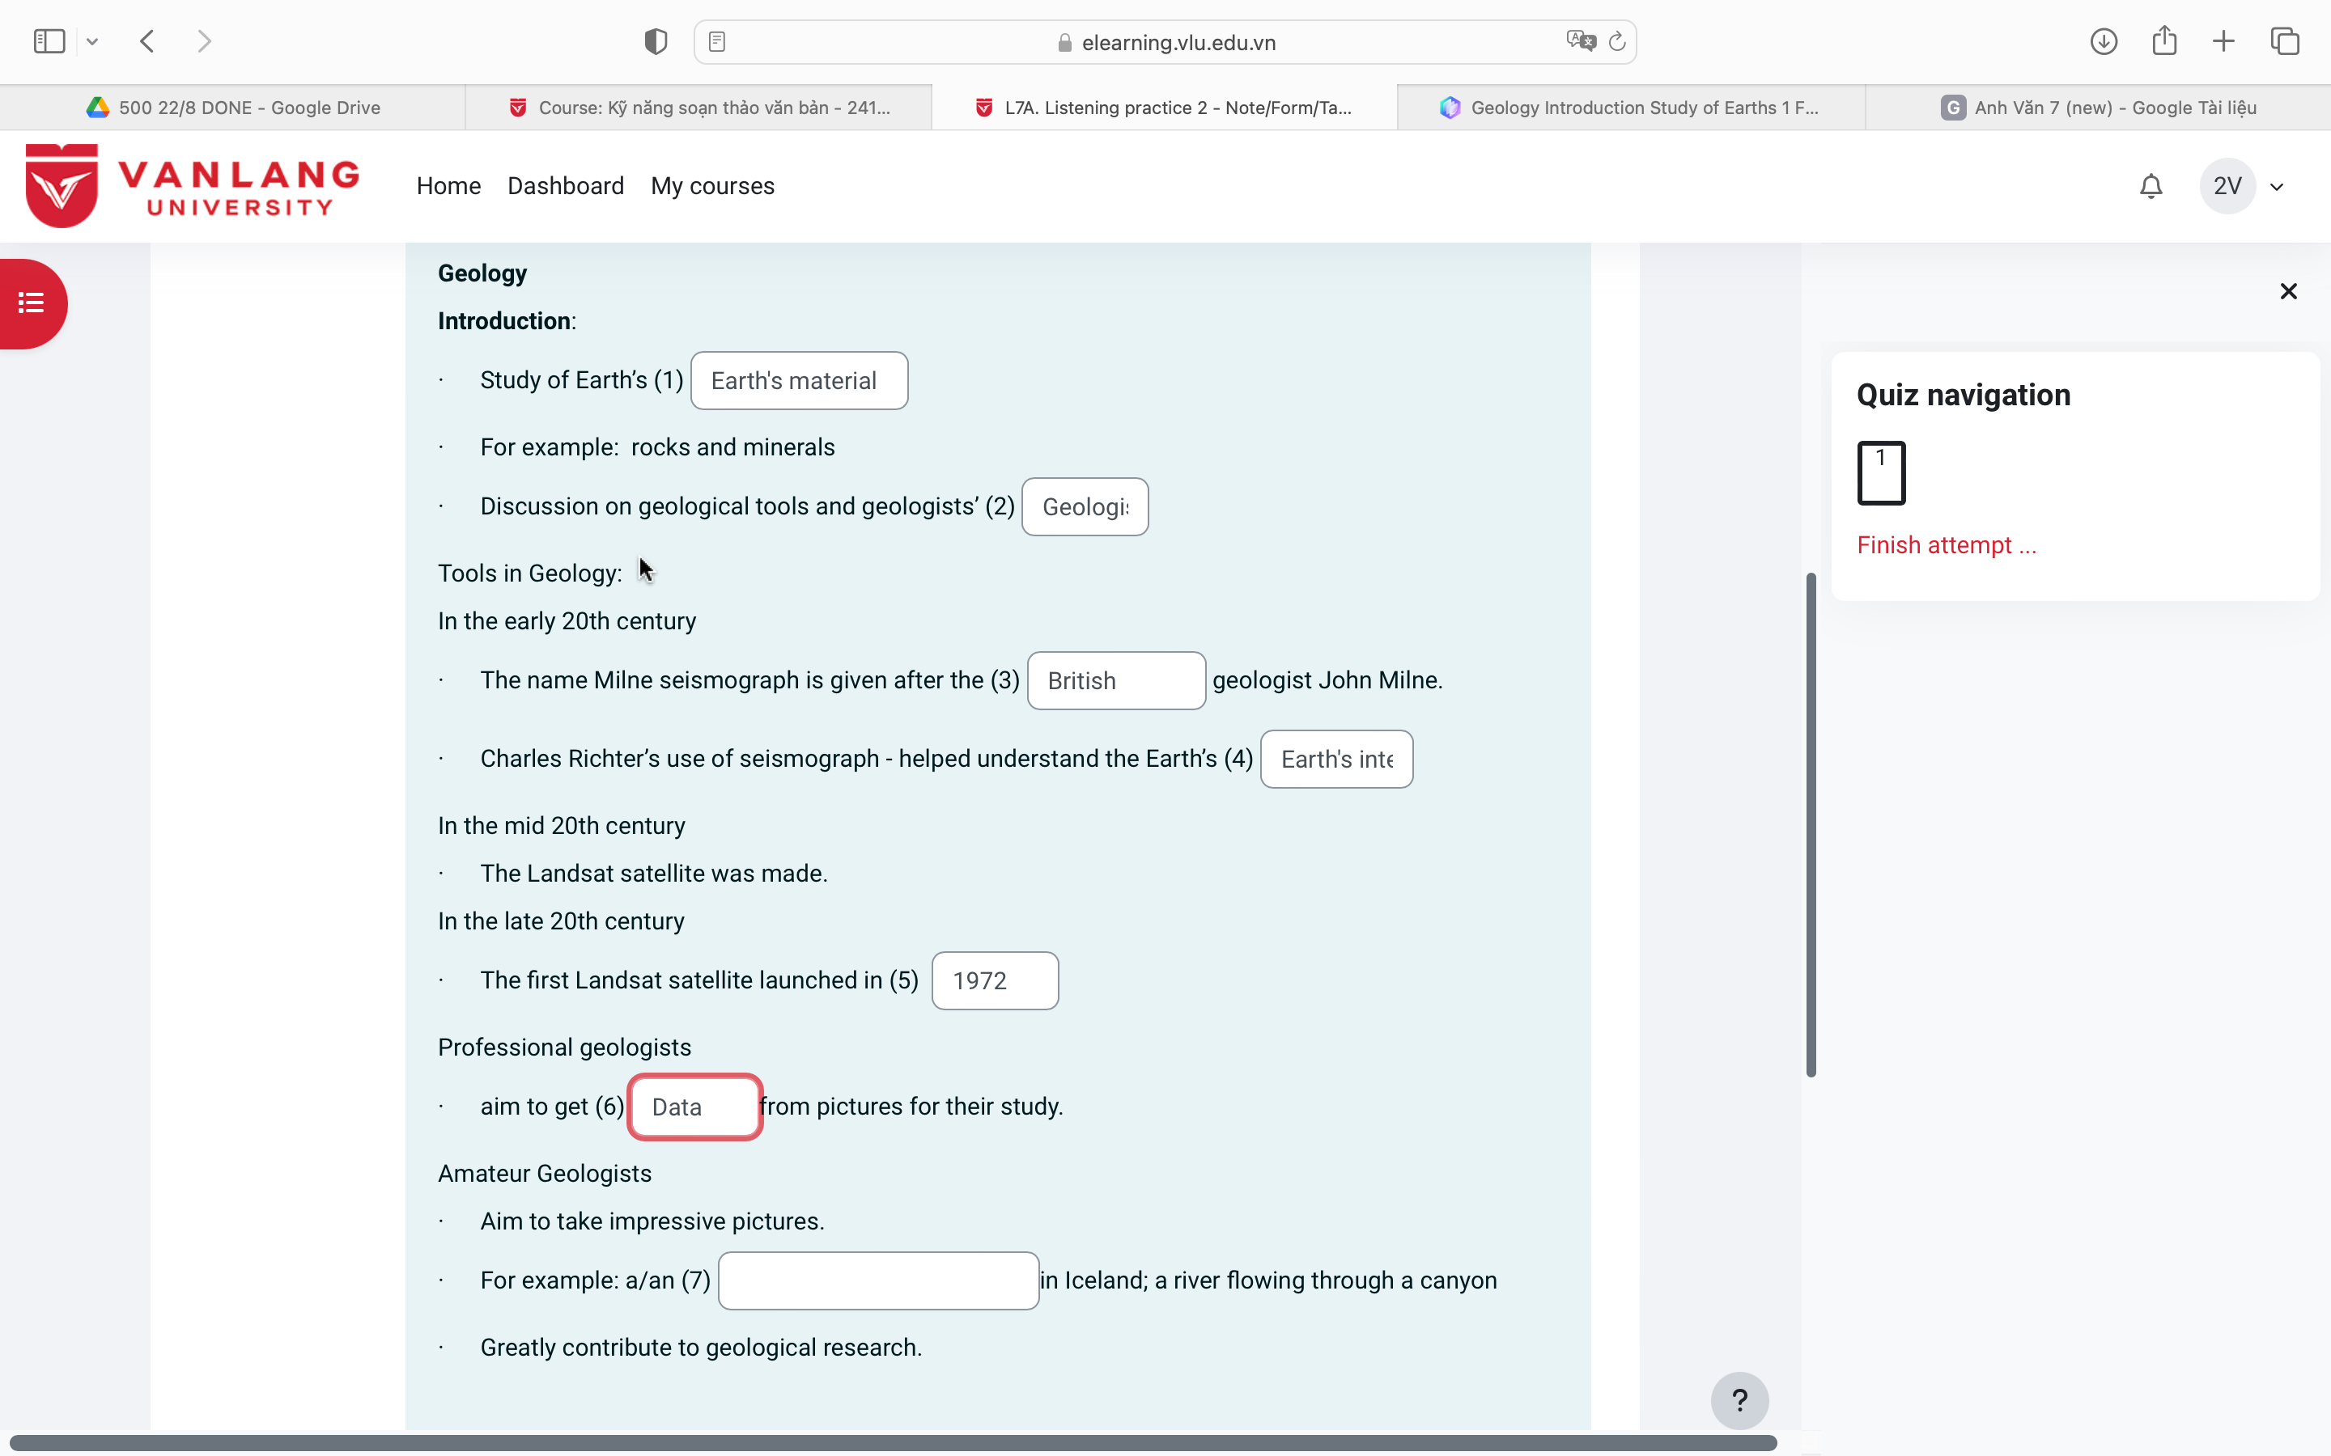Click the new tab icon in browser toolbar
This screenshot has height=1456, width=2331.
pos(2223,40)
